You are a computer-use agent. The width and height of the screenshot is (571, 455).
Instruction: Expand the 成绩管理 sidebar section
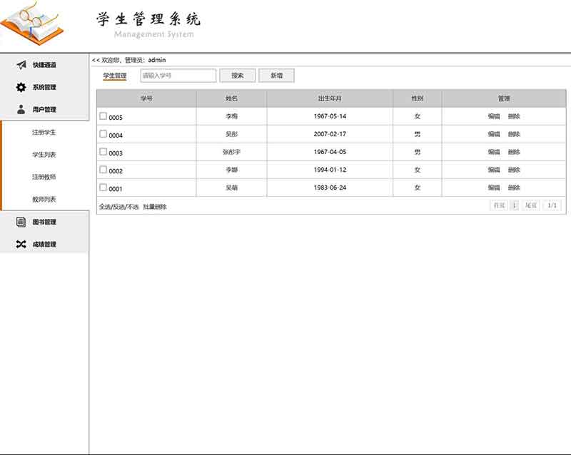(44, 244)
